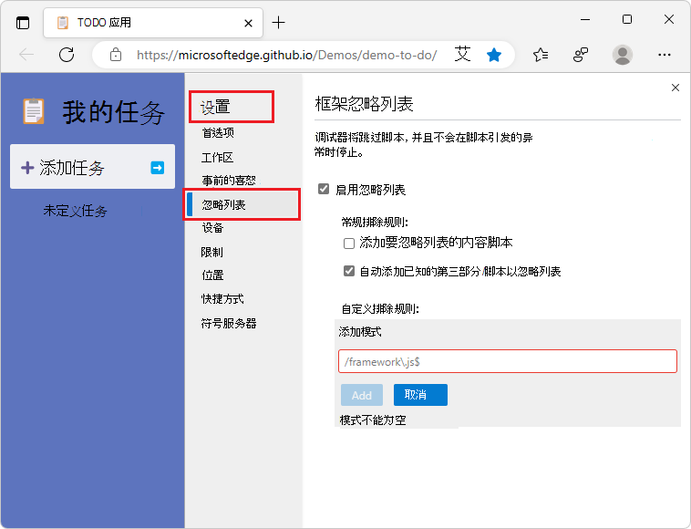Open the 工作区 settings page
This screenshot has width=691, height=529.
pyautogui.click(x=217, y=158)
